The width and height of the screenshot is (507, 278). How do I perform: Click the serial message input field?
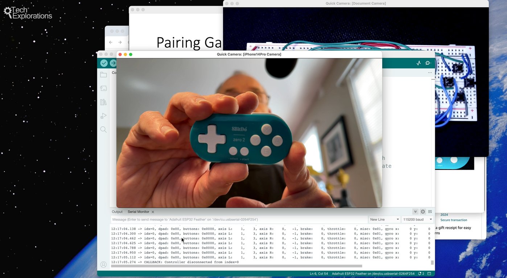click(x=239, y=219)
